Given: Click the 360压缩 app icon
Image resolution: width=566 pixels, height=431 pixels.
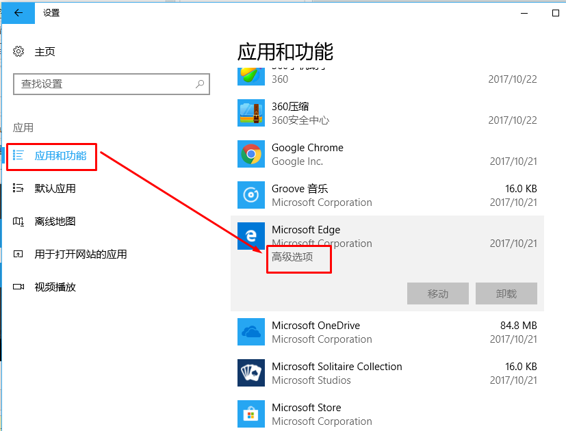Looking at the screenshot, I should coord(250,113).
